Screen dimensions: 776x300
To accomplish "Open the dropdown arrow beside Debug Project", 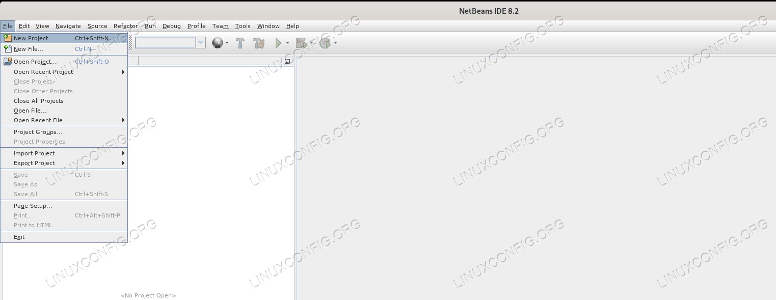I will (311, 43).
